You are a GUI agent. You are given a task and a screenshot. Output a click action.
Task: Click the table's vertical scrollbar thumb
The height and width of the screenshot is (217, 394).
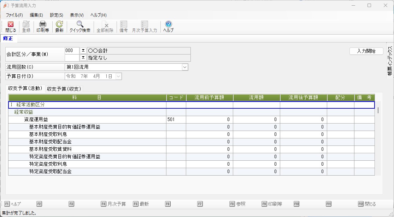coord(378,110)
